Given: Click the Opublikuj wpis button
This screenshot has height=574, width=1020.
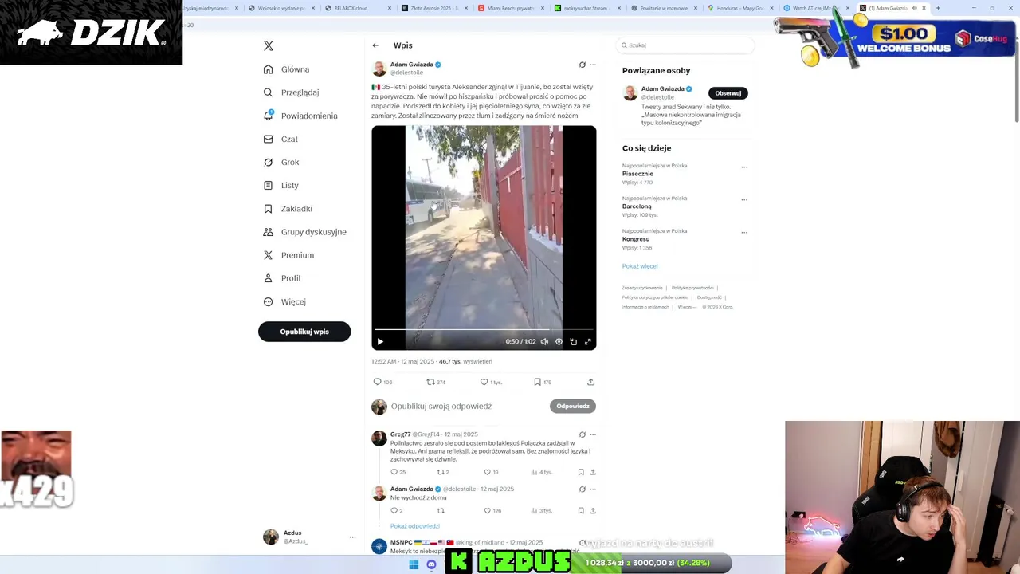Looking at the screenshot, I should tap(304, 332).
